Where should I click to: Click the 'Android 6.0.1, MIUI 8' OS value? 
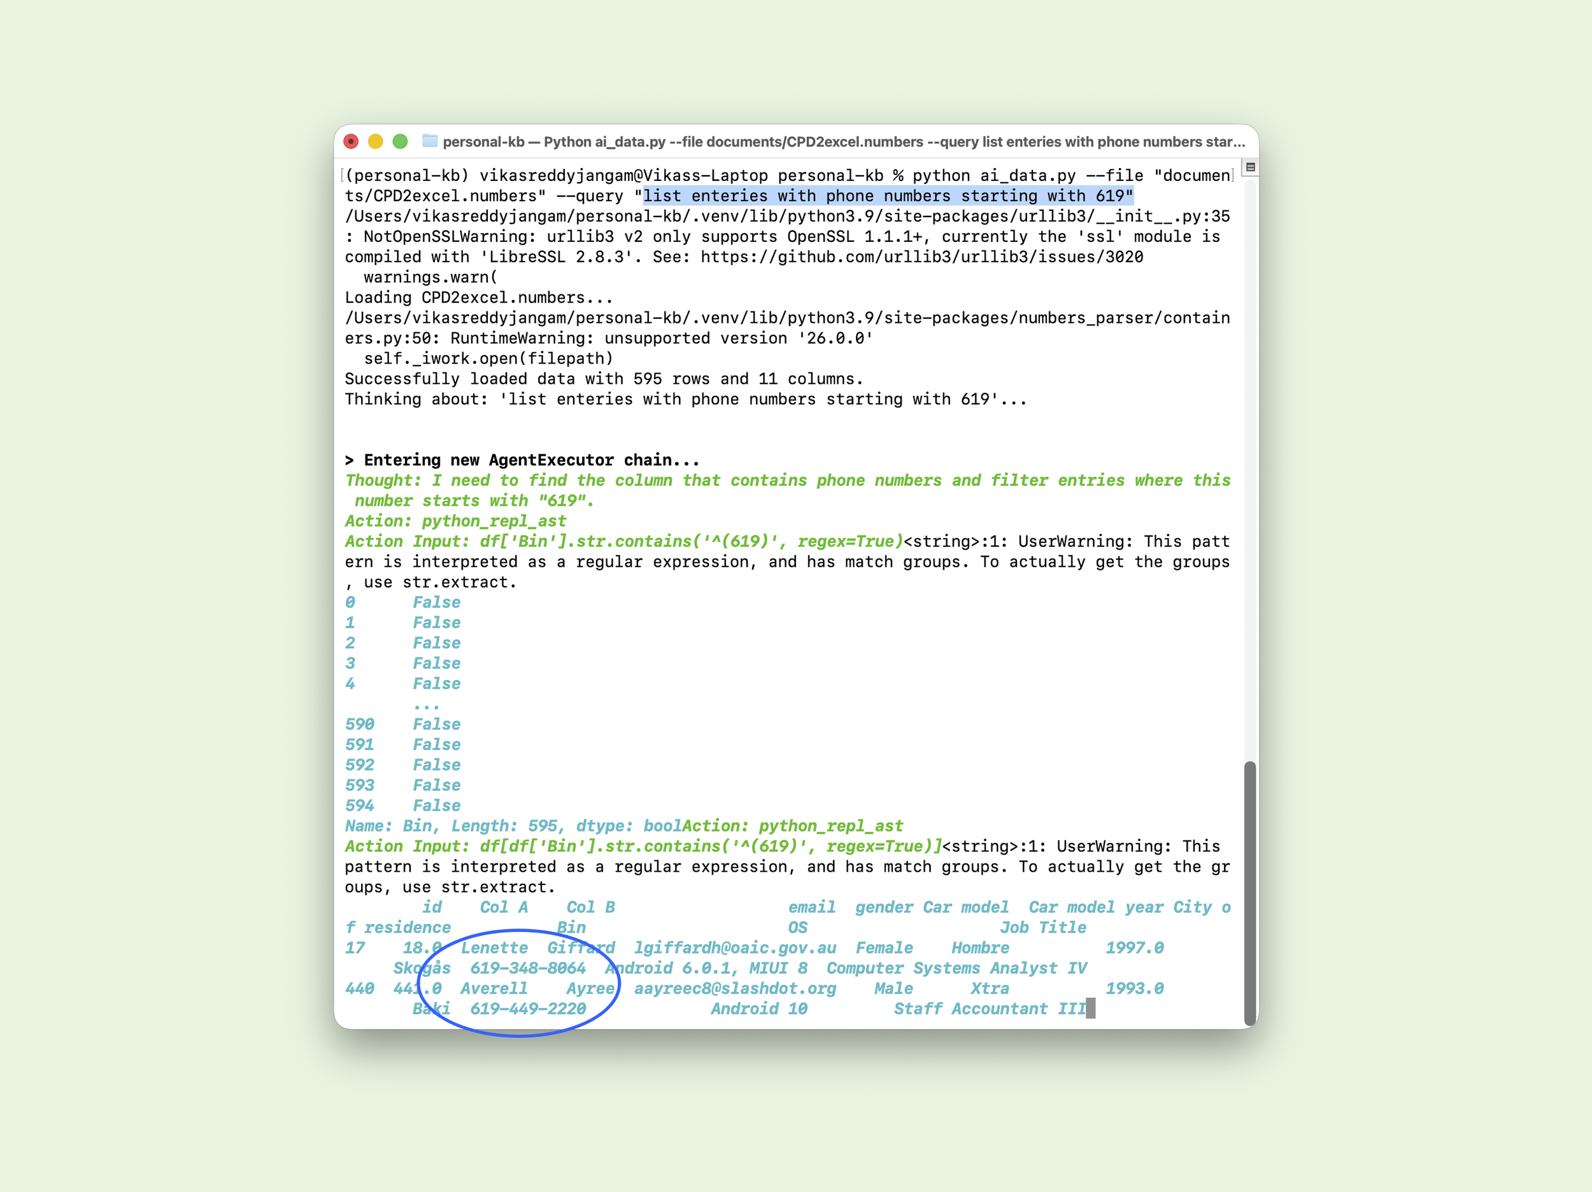point(706,968)
